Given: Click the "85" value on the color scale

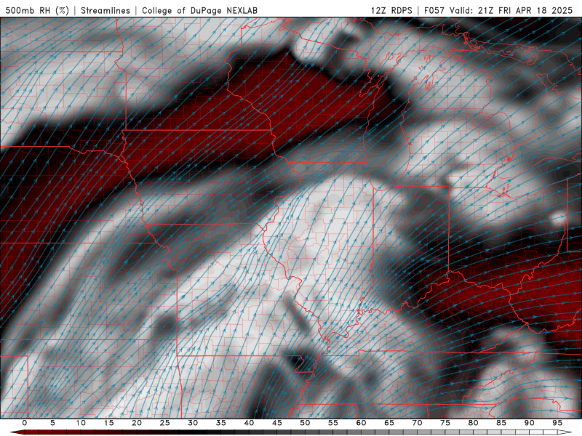Looking at the screenshot, I should coord(501,423).
